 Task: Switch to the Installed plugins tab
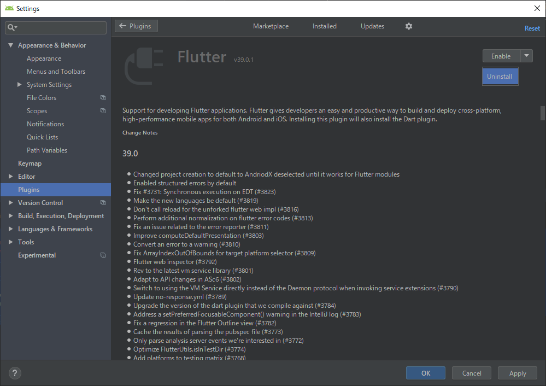pyautogui.click(x=325, y=26)
